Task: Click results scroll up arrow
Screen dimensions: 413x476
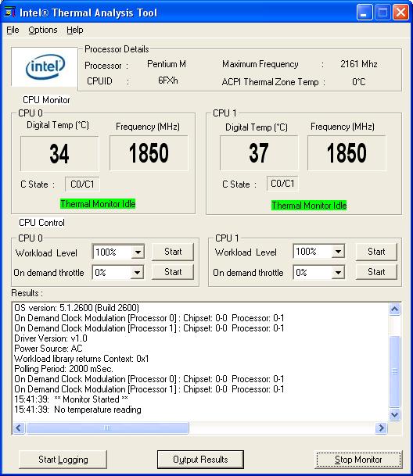Action: [x=394, y=310]
